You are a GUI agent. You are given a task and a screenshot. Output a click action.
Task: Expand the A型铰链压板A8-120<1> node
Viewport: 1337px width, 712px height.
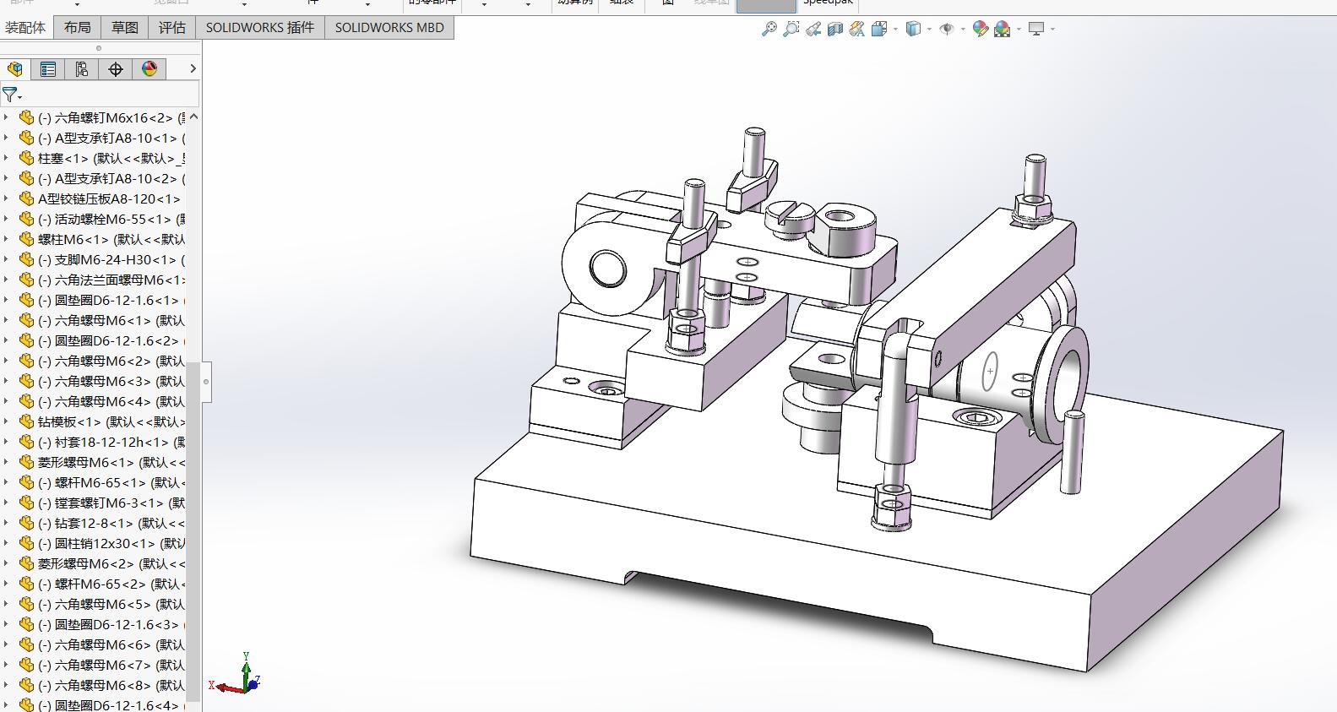[7, 198]
